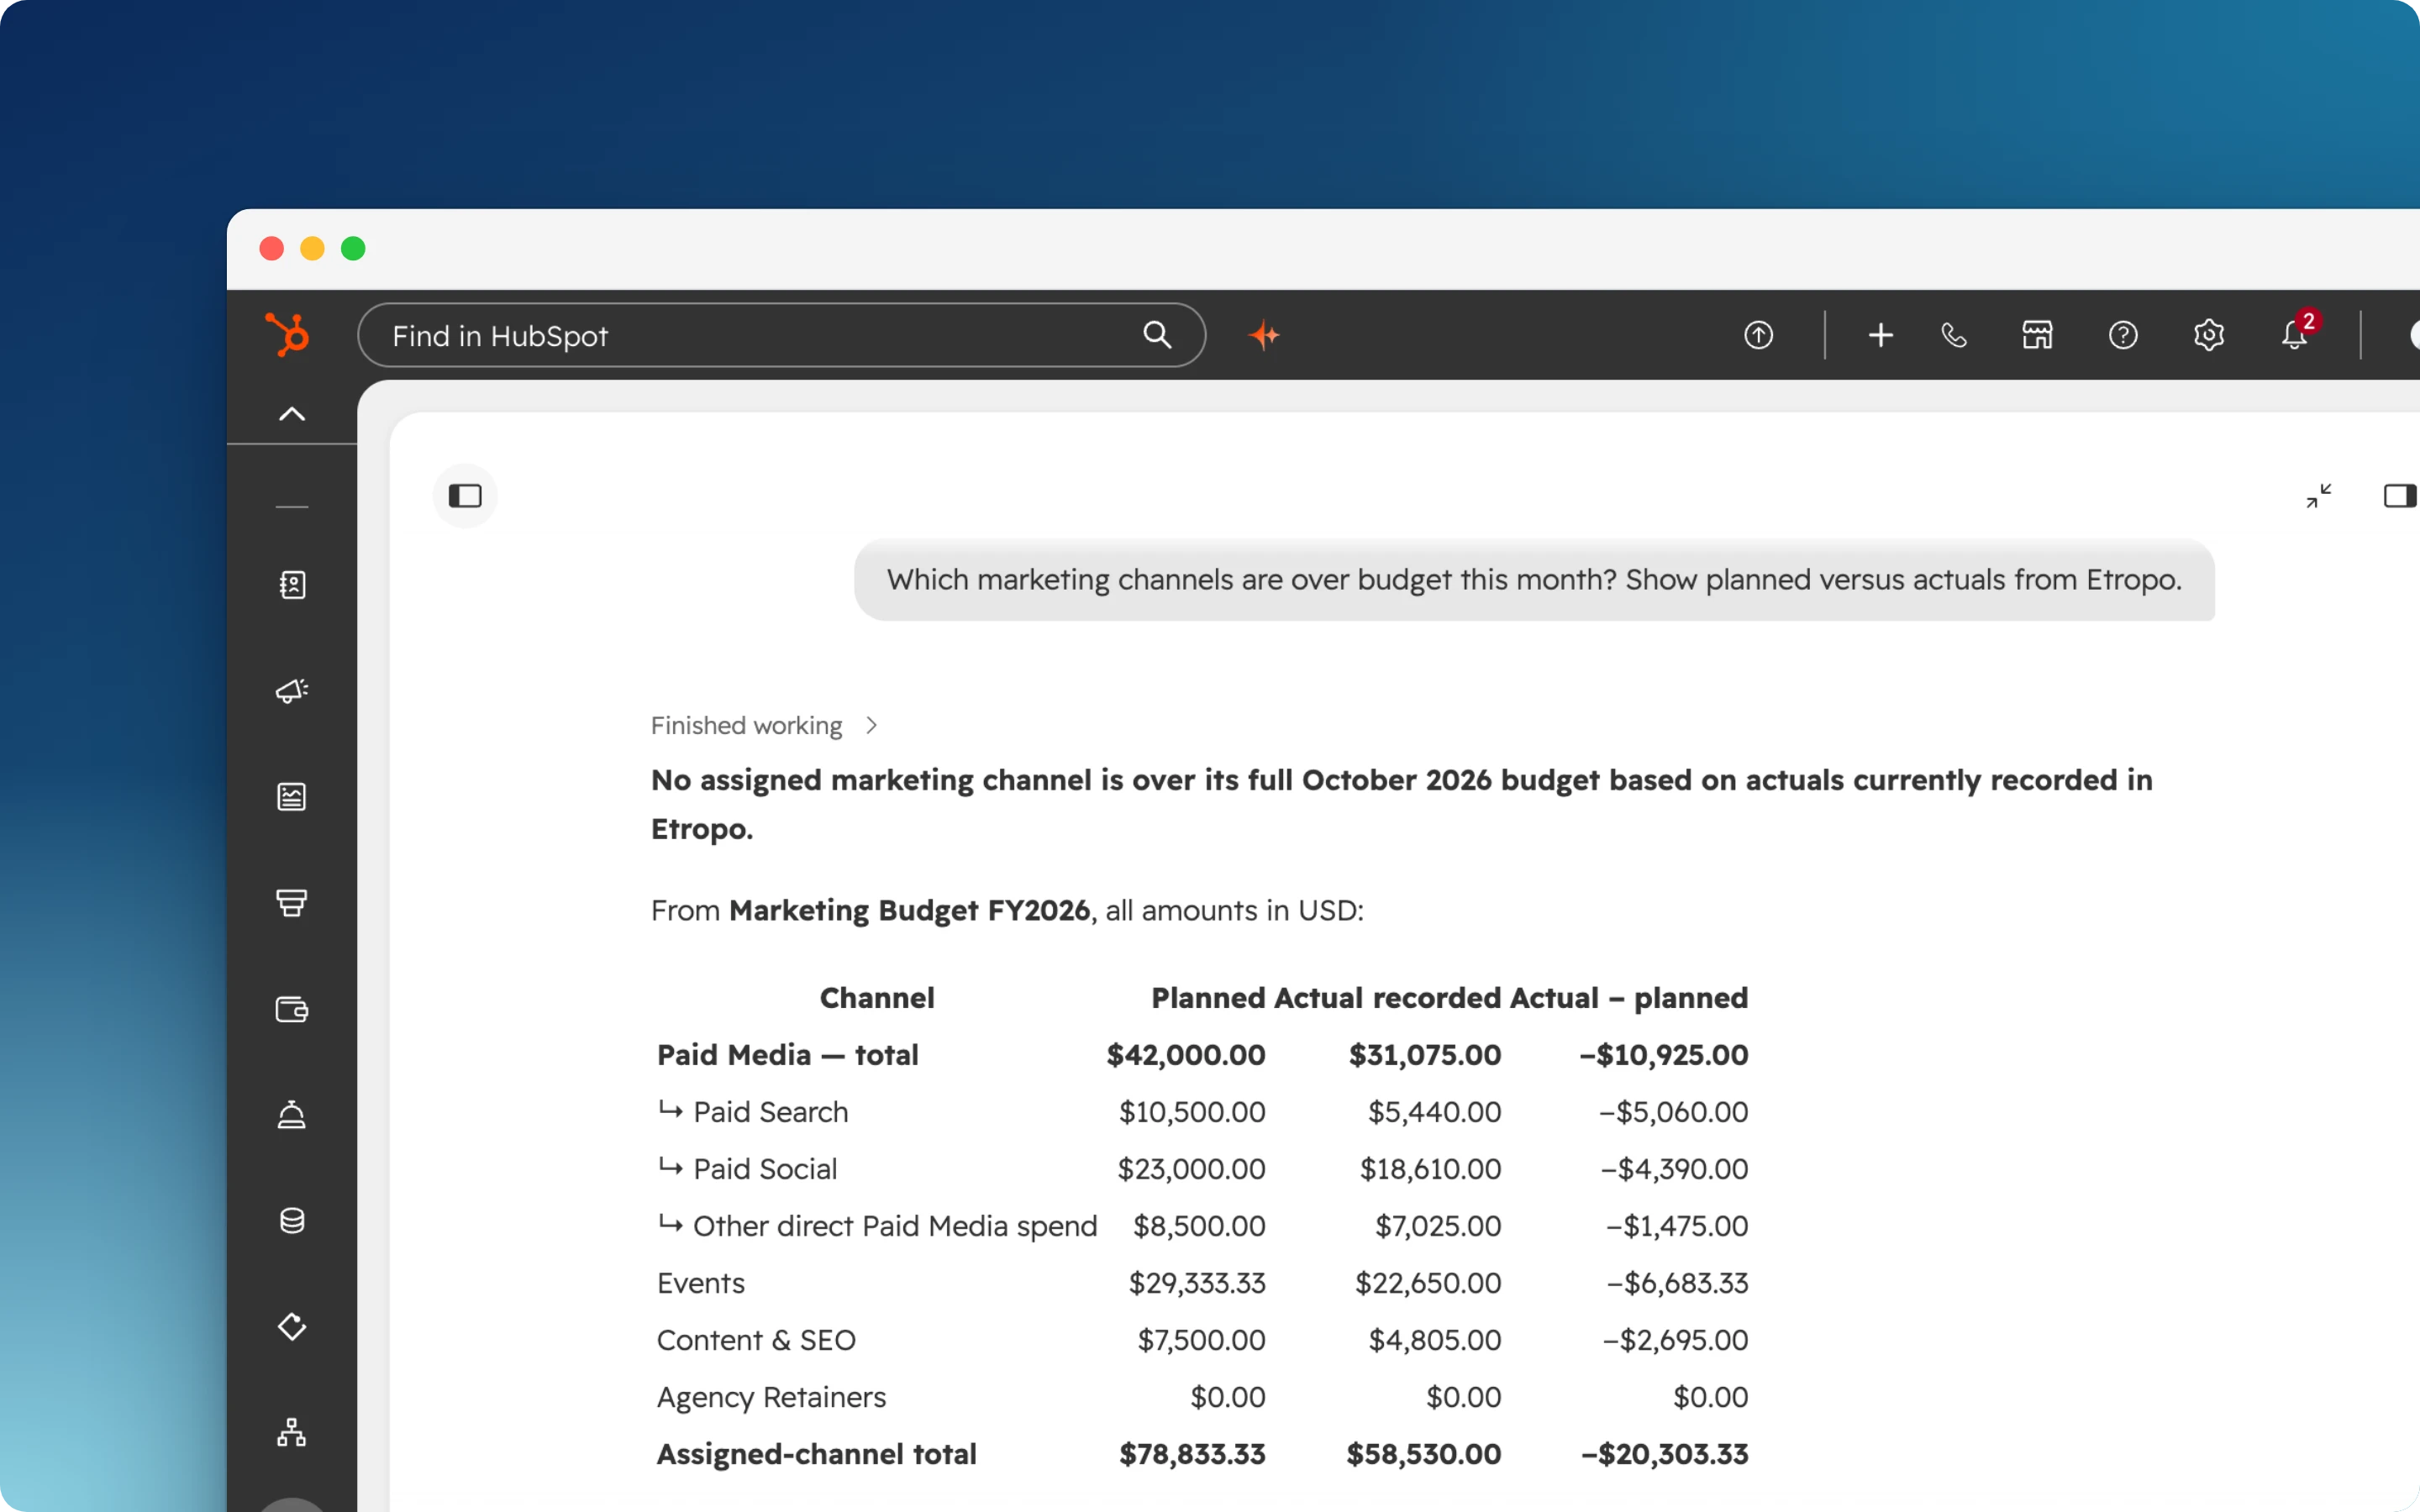This screenshot has height=1512, width=2420.
Task: Click the upgrade arrow icon
Action: [x=1758, y=335]
